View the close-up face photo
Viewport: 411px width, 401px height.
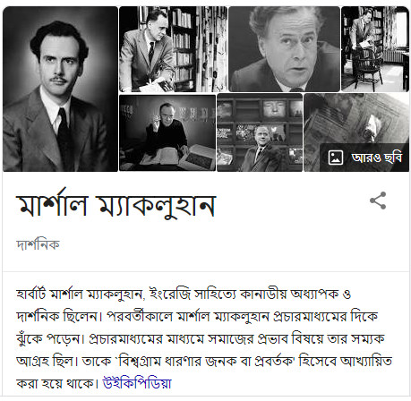click(x=284, y=49)
